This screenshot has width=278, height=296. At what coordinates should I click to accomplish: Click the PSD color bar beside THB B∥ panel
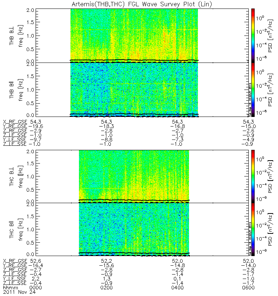pos(253,90)
